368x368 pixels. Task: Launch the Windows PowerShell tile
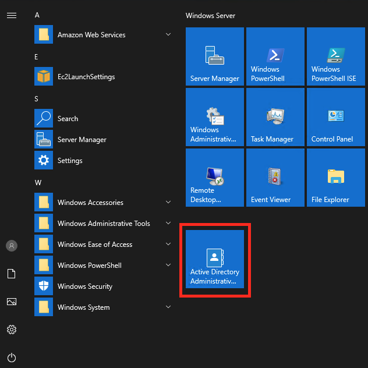[x=275, y=56]
